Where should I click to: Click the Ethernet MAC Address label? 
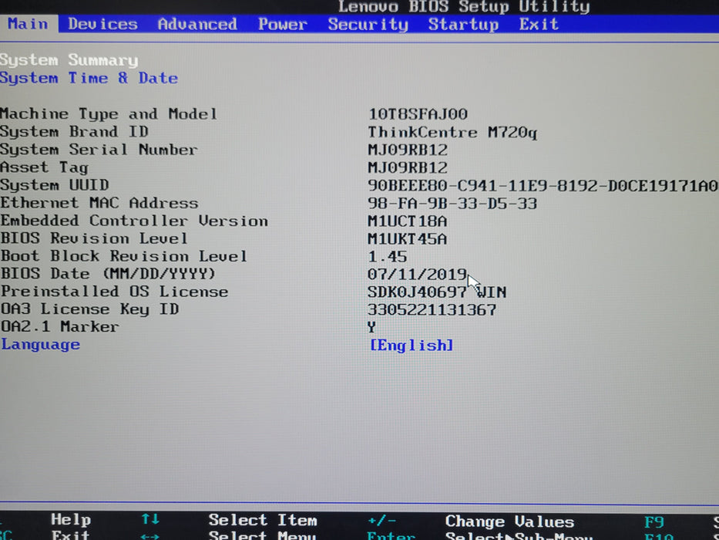(99, 203)
